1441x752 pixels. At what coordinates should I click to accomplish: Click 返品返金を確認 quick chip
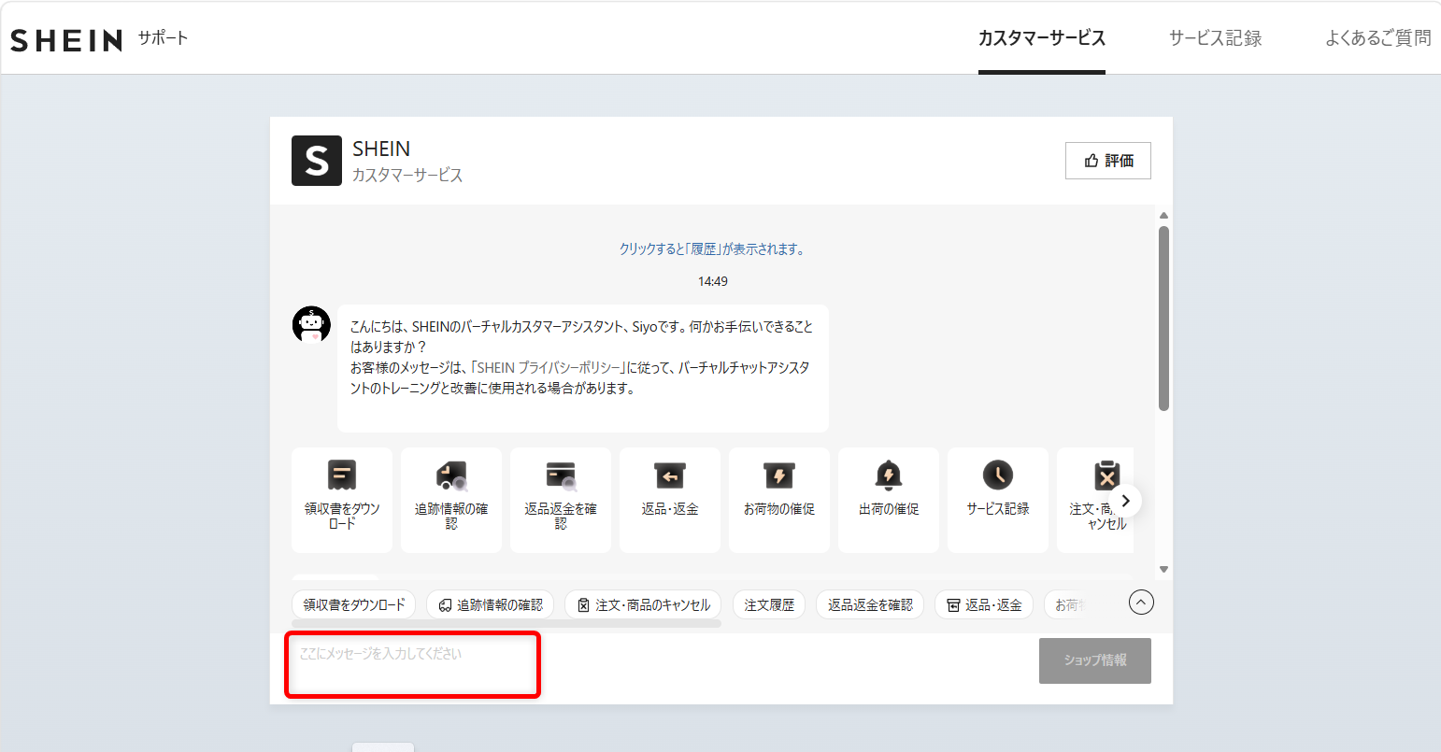(x=870, y=604)
